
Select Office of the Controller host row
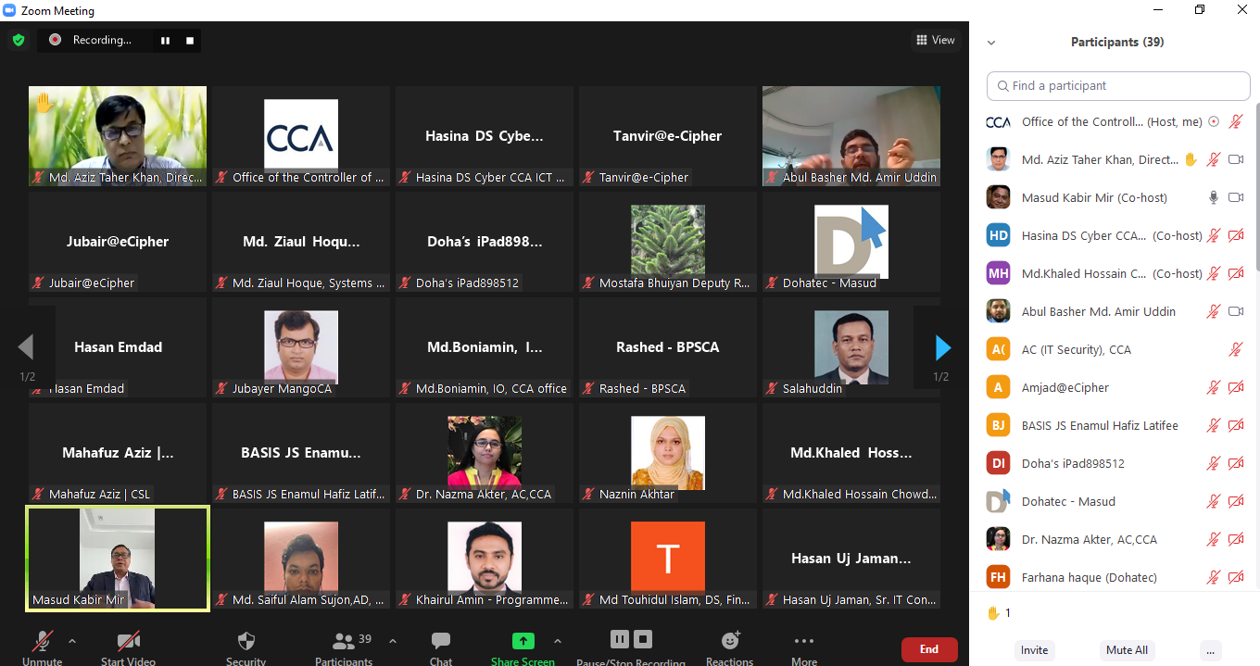point(1115,121)
